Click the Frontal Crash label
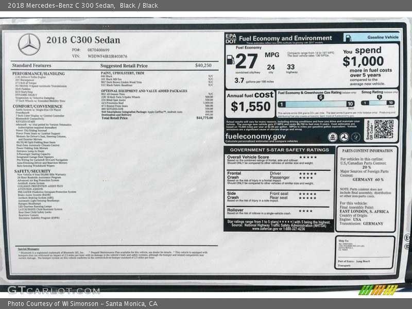Viewport: 412px width, 309px height. [x=234, y=175]
